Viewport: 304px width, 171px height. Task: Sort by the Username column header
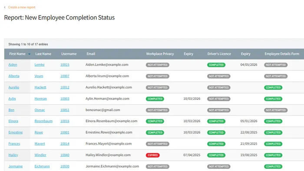click(x=69, y=54)
